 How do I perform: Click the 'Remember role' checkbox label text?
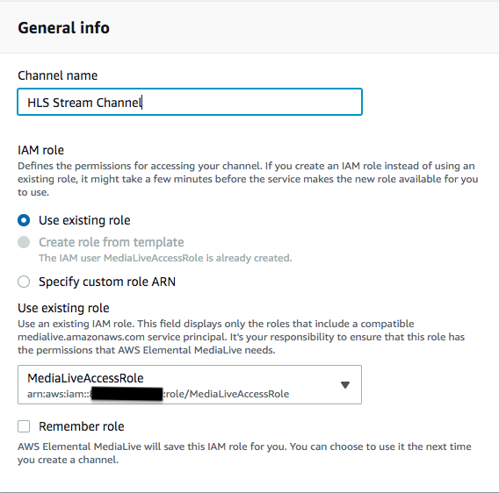click(82, 426)
